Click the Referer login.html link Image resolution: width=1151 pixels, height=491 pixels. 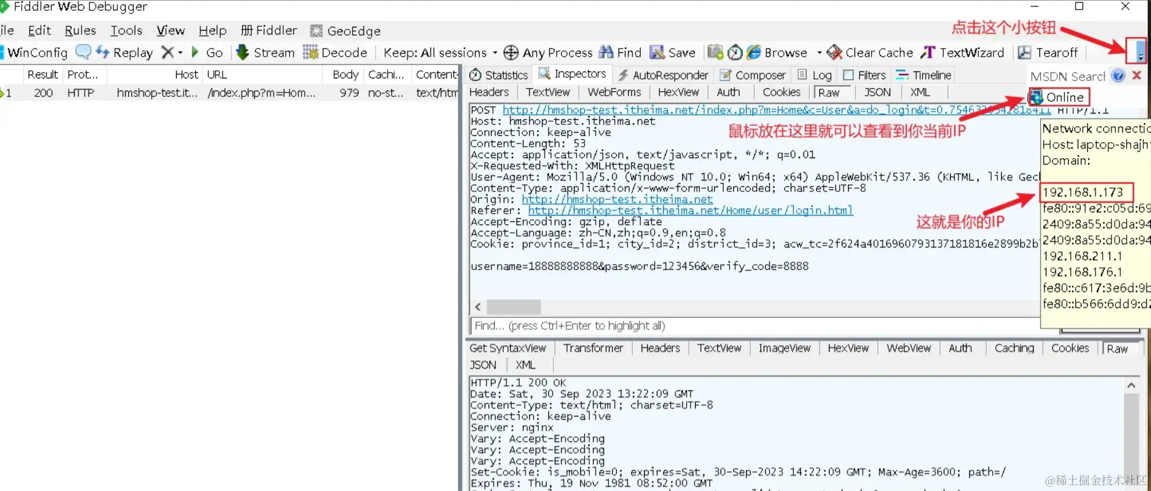691,210
